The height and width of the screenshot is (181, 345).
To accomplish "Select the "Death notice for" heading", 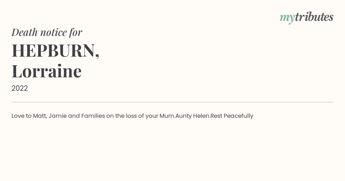I will [x=47, y=32].
